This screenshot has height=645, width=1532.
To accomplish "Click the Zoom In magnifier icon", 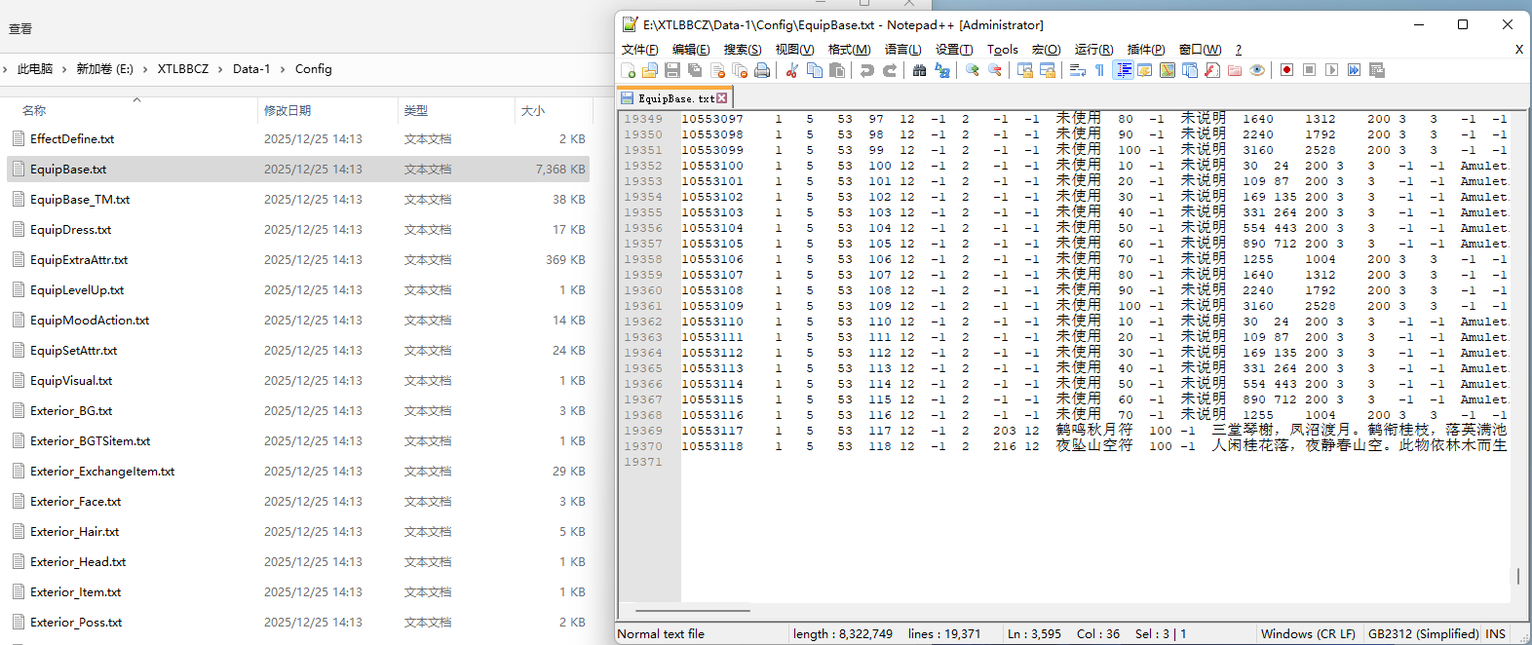I will pos(973,70).
